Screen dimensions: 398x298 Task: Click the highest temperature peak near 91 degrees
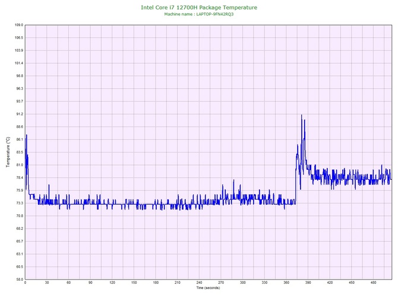(302, 116)
